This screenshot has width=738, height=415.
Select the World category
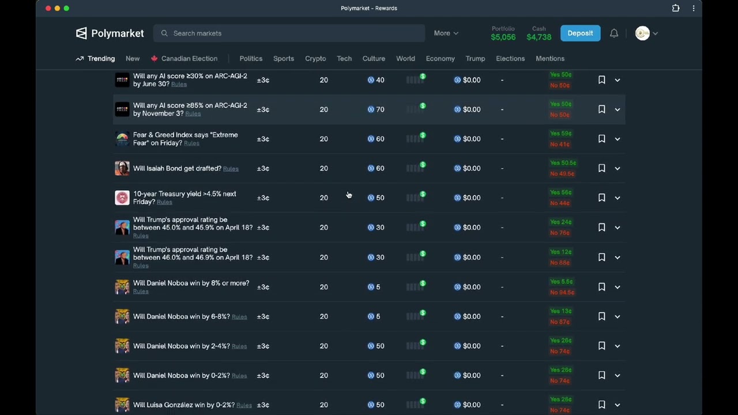point(405,59)
